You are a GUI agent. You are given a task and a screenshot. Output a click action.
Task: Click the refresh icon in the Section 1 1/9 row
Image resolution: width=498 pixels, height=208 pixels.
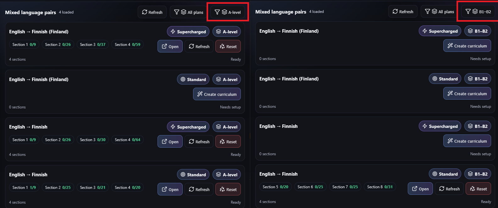pos(191,189)
